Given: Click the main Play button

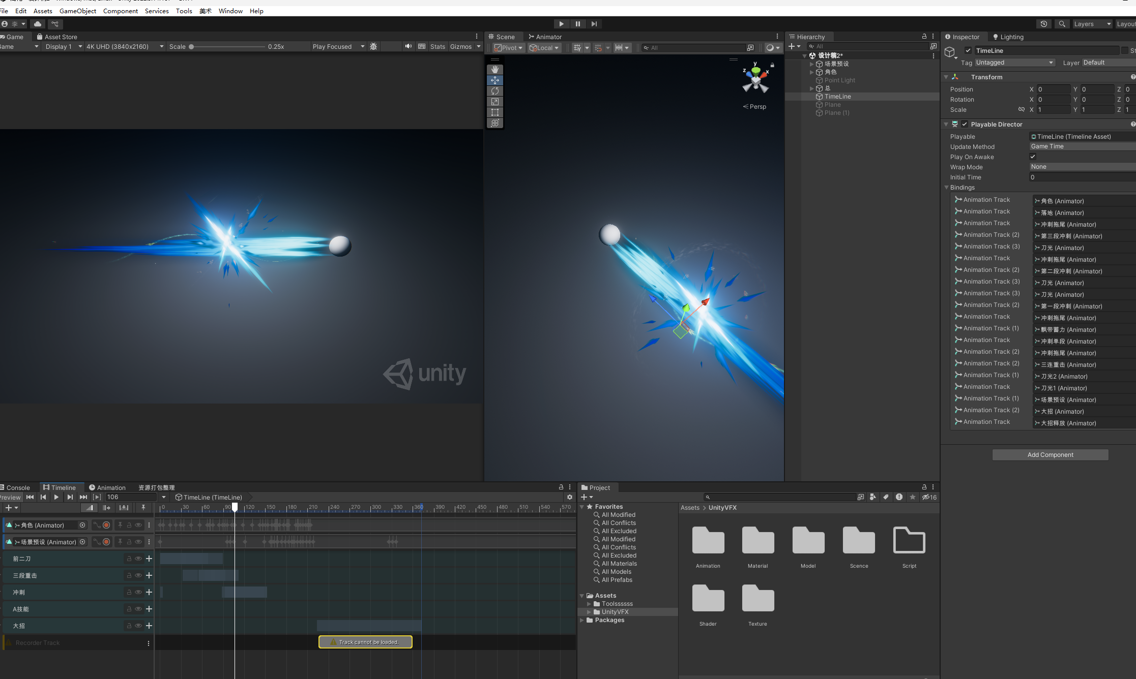Looking at the screenshot, I should 561,24.
